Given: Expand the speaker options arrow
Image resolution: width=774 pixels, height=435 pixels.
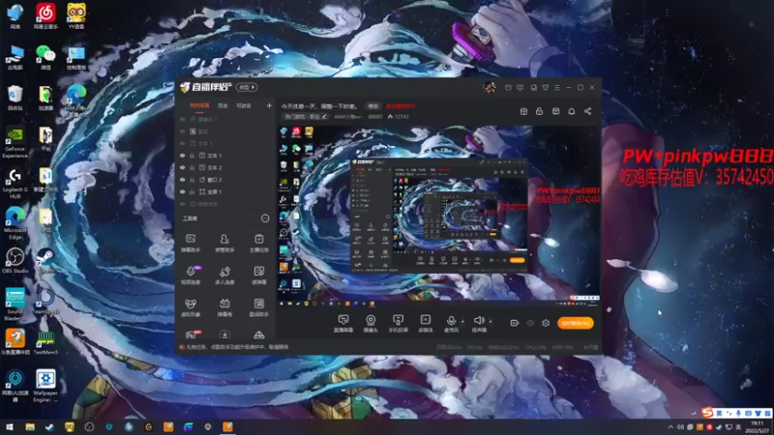Looking at the screenshot, I should pyautogui.click(x=491, y=322).
